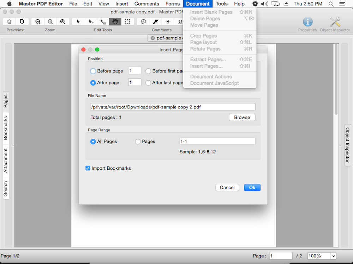The image size is (353, 264).
Task: Select the All Pages radio button
Action: click(93, 142)
